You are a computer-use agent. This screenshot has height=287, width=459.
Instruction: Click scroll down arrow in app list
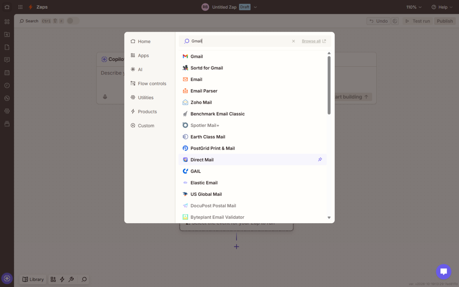click(x=329, y=218)
